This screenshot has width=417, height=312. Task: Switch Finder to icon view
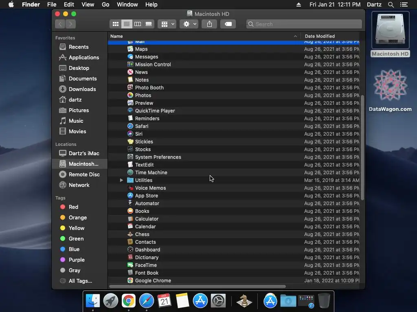[x=115, y=24]
